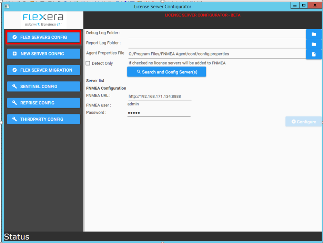Open the Reprise Config section
This screenshot has width=323, height=243.
(43, 103)
